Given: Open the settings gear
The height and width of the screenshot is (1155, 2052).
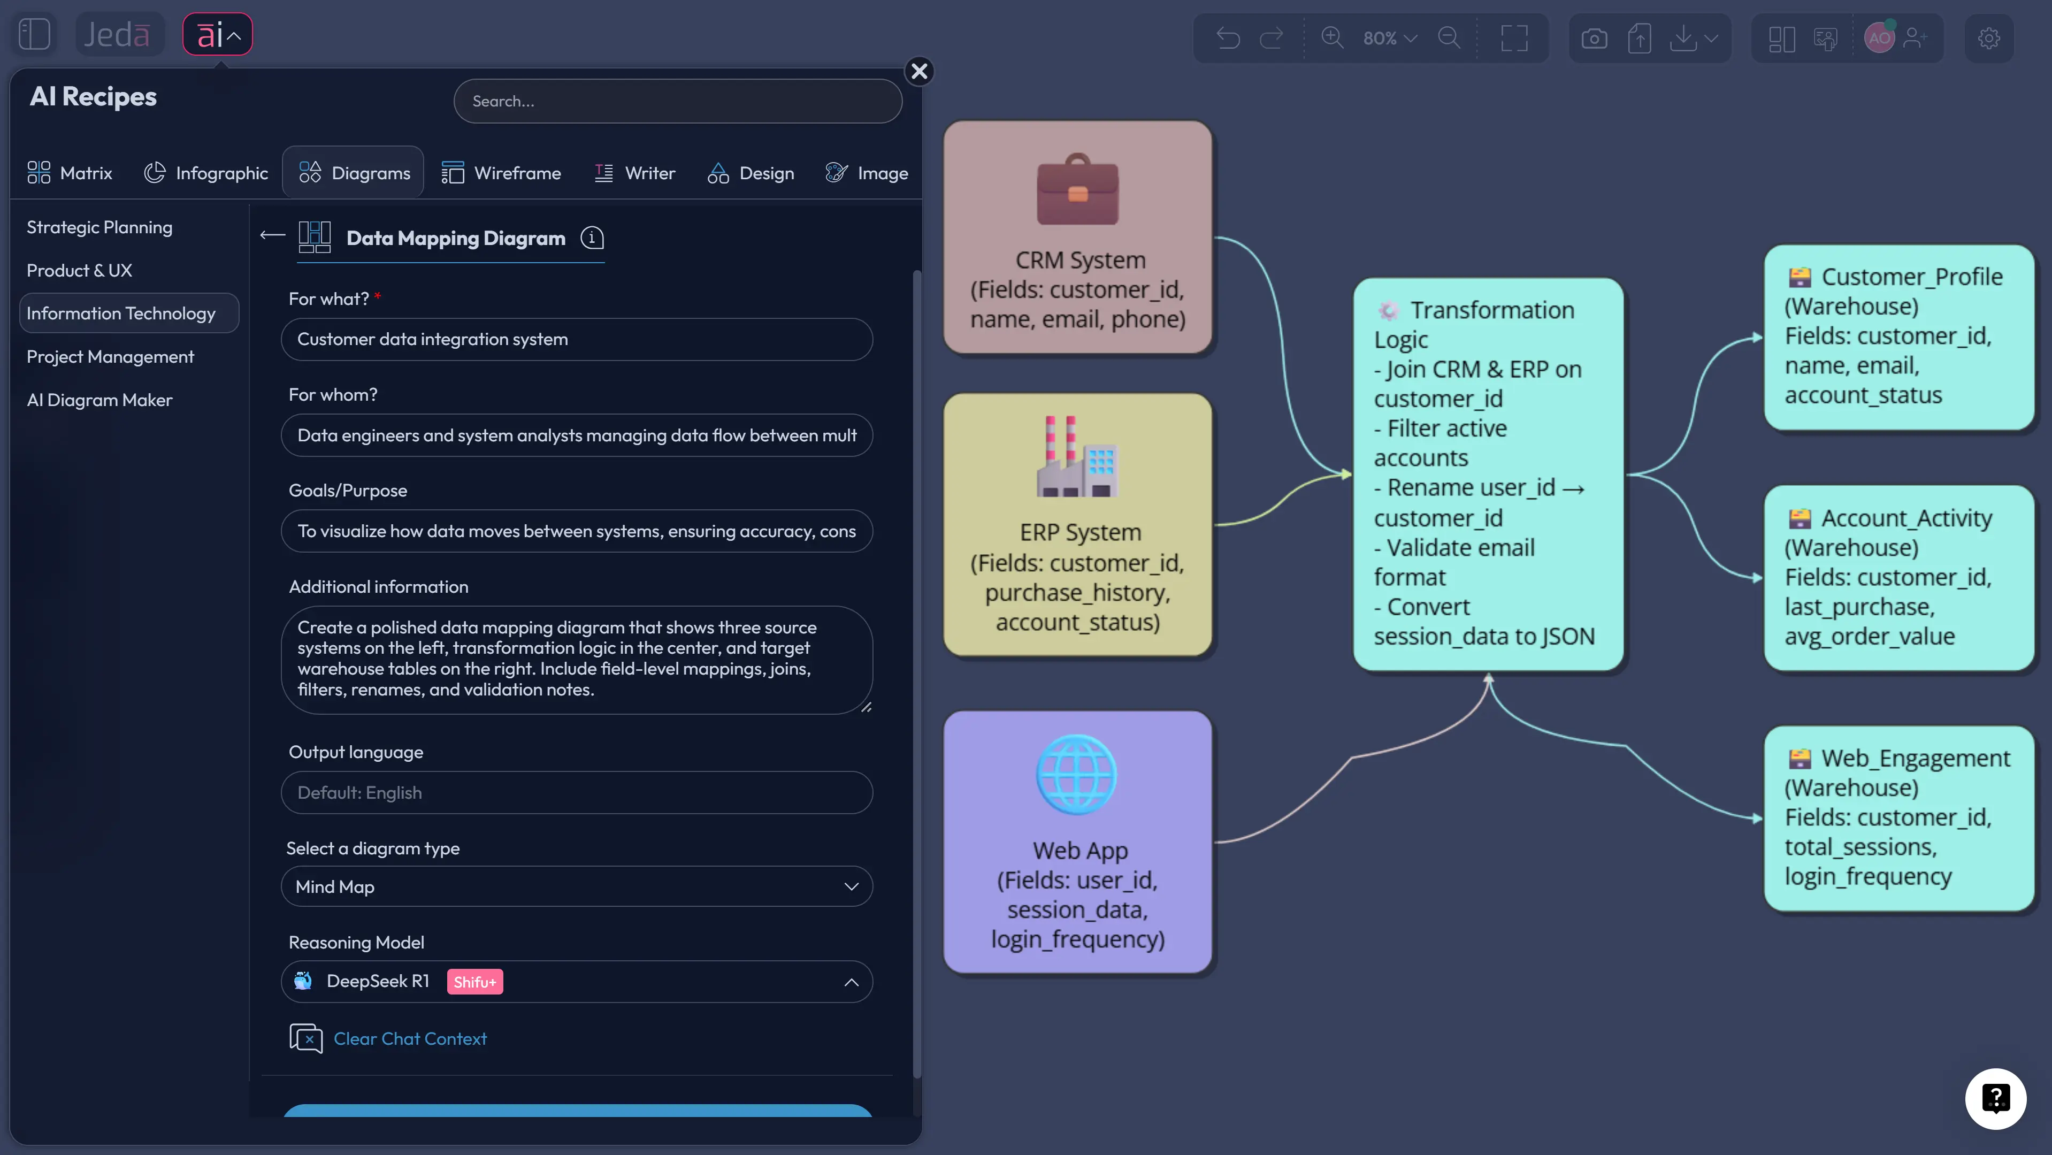Looking at the screenshot, I should 1988,37.
